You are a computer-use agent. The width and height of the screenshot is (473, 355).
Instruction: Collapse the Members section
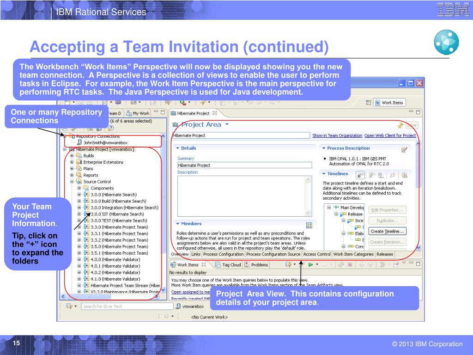pos(178,224)
